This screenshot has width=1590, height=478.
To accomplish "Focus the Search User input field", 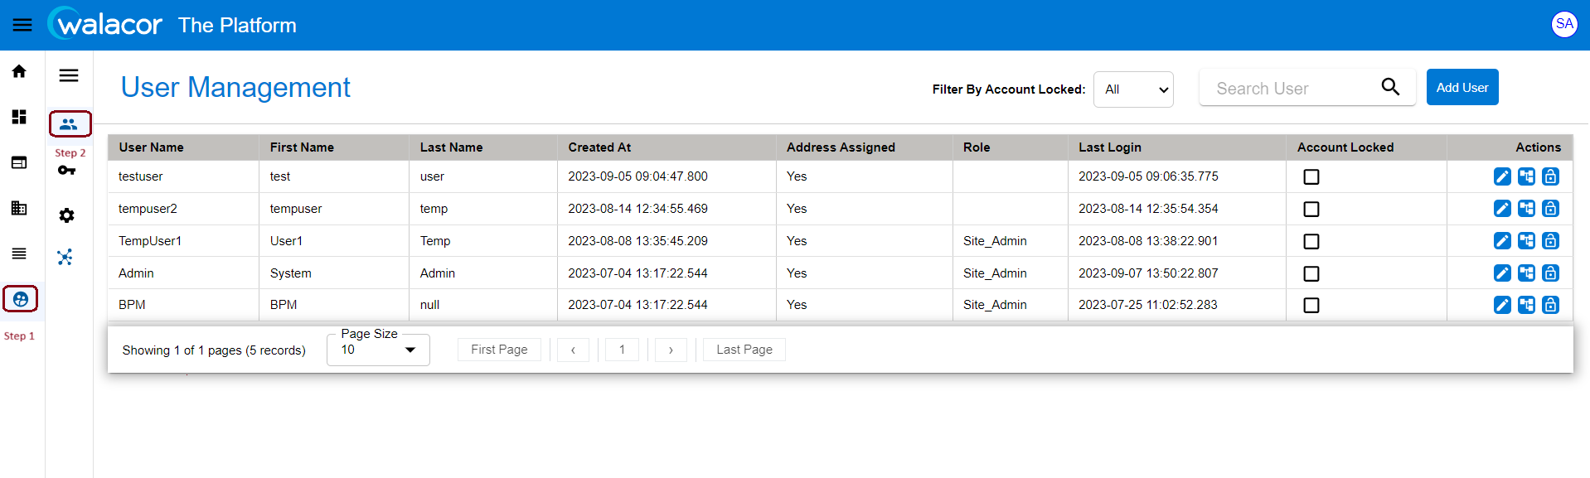I will (x=1289, y=88).
